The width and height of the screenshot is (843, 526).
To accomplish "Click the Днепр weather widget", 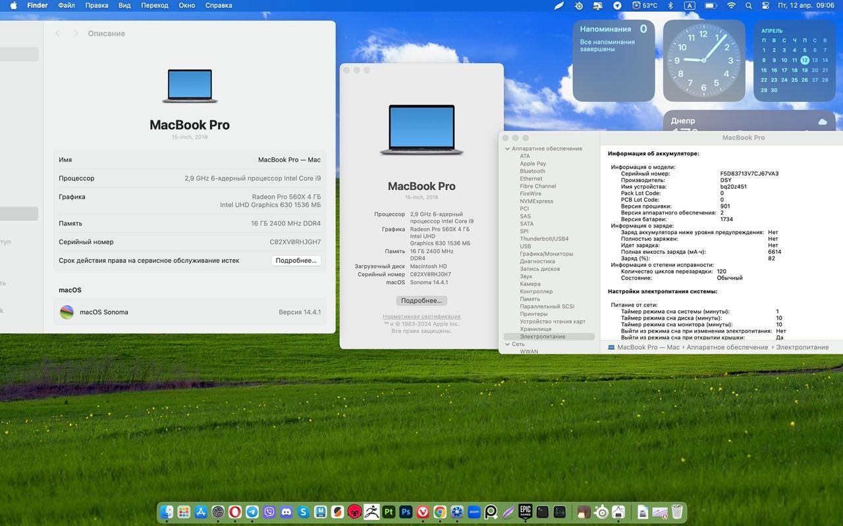I will pos(748,122).
